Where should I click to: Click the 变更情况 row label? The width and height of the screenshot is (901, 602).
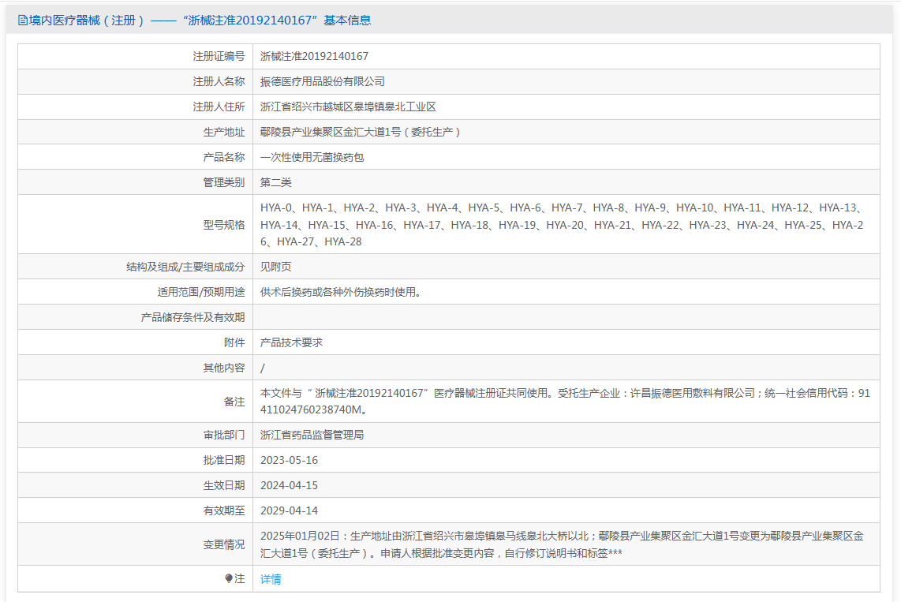(x=224, y=544)
